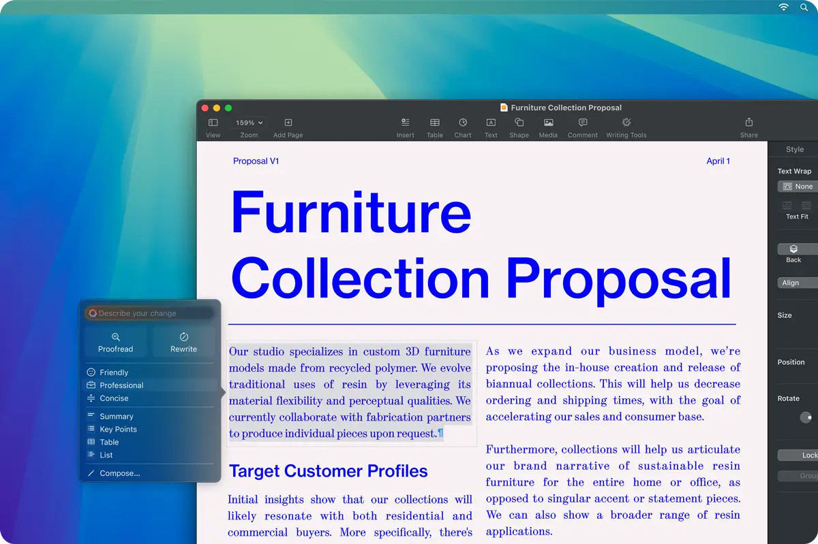Click the Describe your change field
The image size is (818, 544).
(x=149, y=313)
